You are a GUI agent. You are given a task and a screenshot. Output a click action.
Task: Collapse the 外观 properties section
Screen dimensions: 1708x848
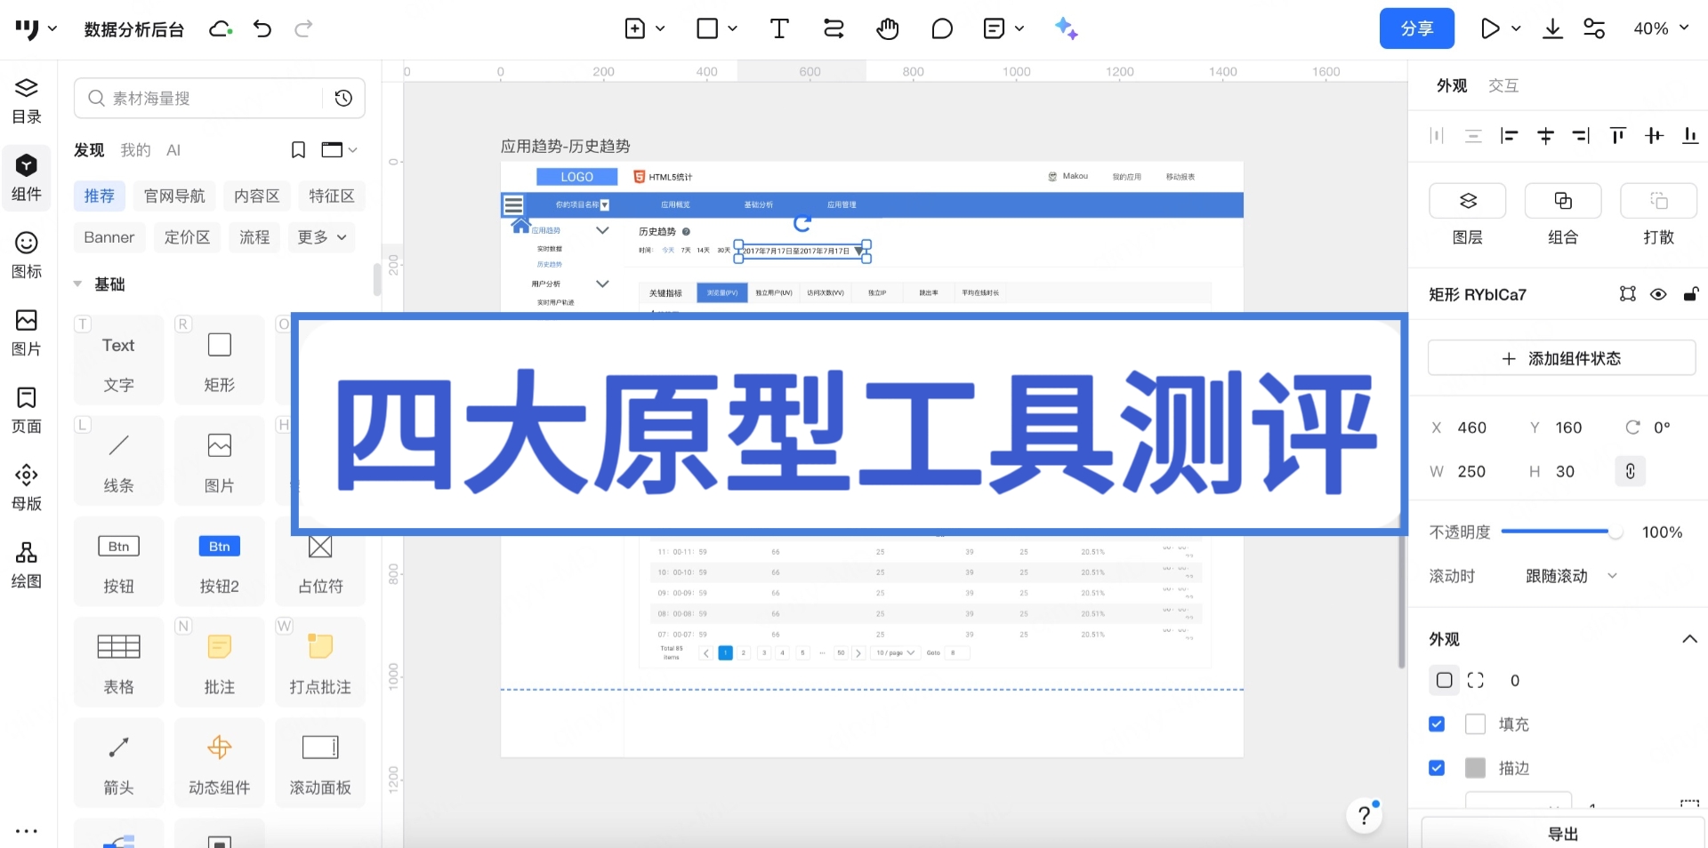pyautogui.click(x=1689, y=639)
